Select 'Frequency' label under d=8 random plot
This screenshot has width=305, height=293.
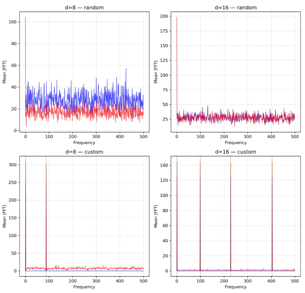click(x=84, y=143)
